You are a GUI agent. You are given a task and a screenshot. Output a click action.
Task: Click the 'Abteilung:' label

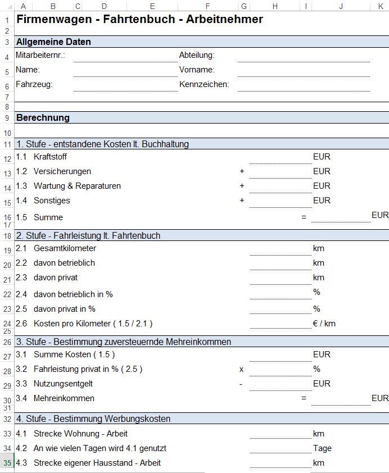(x=197, y=55)
